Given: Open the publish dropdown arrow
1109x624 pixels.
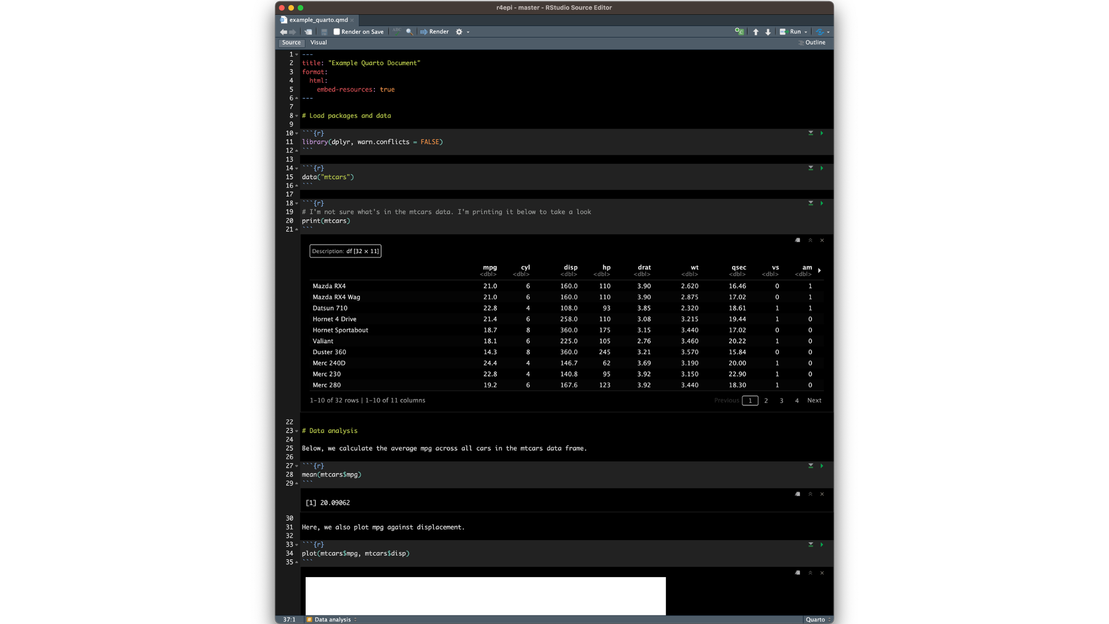Looking at the screenshot, I should [x=828, y=32].
